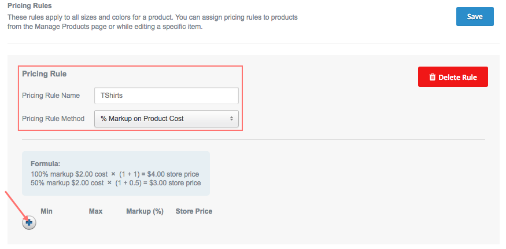The width and height of the screenshot is (506, 249).
Task: Click the description mentioning Manage Products page
Action: click(x=153, y=21)
